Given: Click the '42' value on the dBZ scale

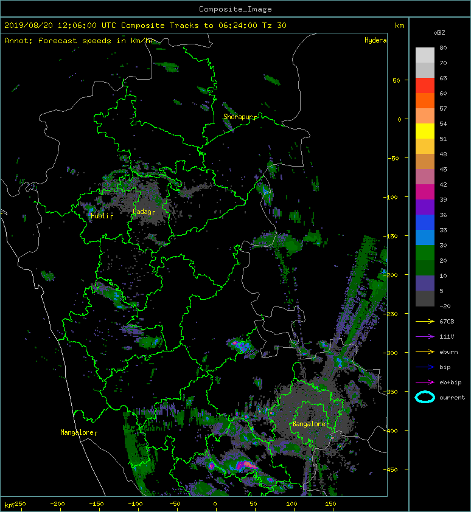Looking at the screenshot, I should point(443,184).
